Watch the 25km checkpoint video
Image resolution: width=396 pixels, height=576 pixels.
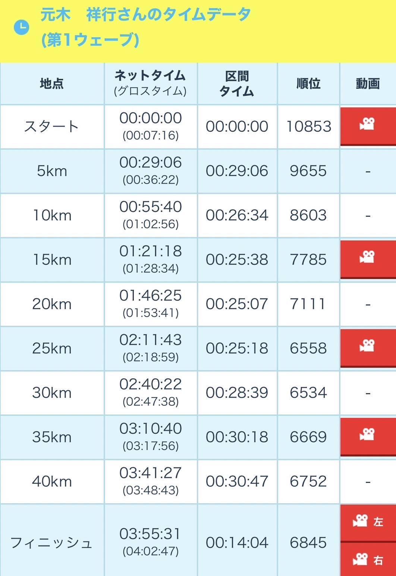coord(368,347)
